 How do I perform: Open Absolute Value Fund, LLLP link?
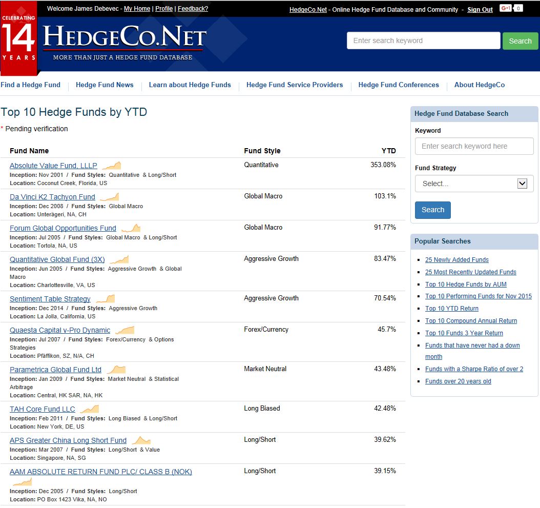[53, 166]
